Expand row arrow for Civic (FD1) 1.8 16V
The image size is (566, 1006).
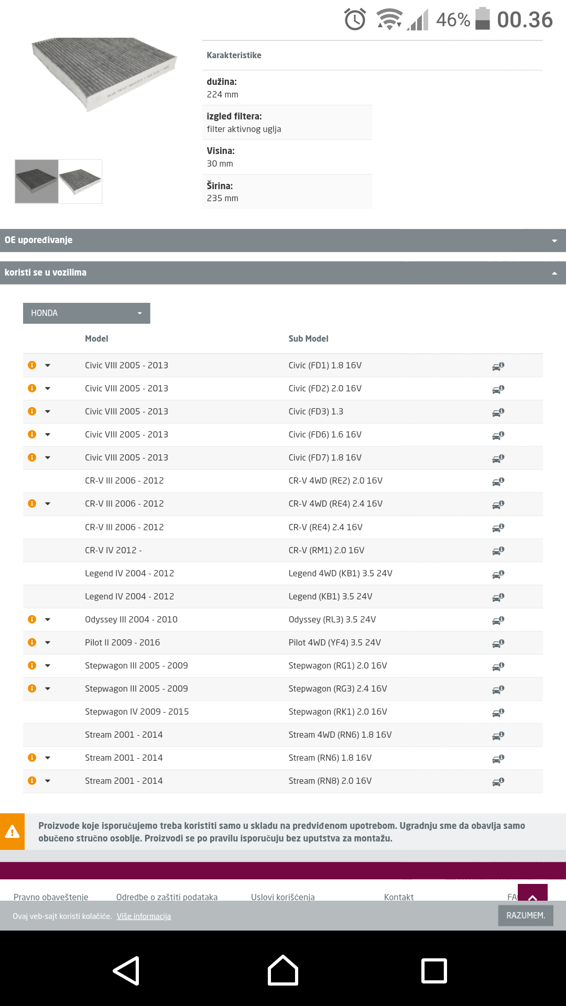[x=48, y=365]
